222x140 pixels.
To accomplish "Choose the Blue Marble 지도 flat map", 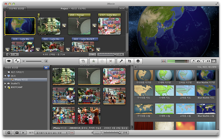I will click(x=206, y=91).
